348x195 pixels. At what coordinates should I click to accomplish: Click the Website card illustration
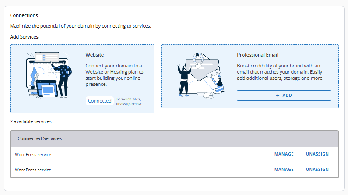point(48,75)
